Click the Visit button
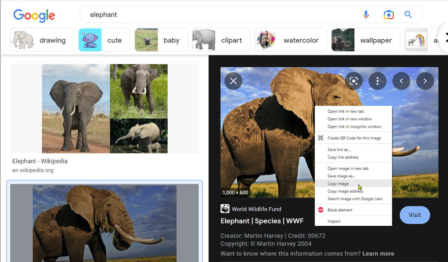This screenshot has width=448, height=262. coord(414,215)
